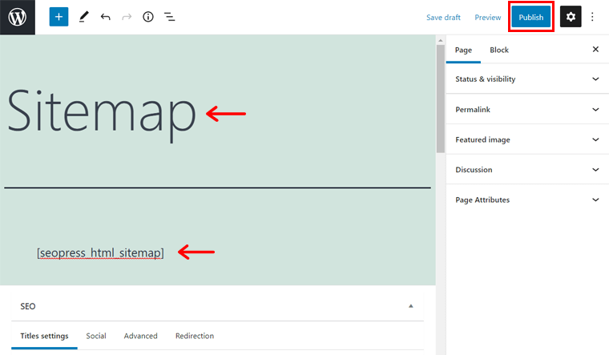Click the WordPress logo icon

(18, 17)
